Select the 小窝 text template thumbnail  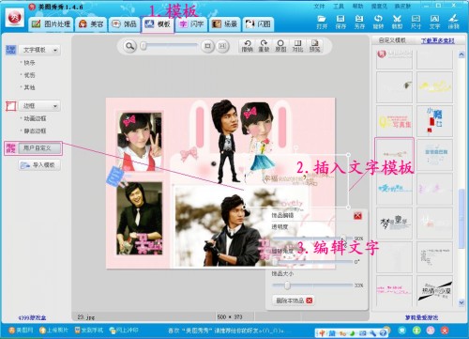434,121
